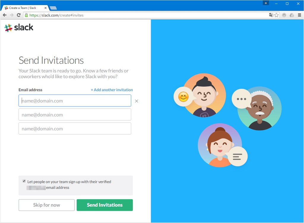Click the avatar with black hair bun
The height and width of the screenshot is (223, 304).
(205, 95)
